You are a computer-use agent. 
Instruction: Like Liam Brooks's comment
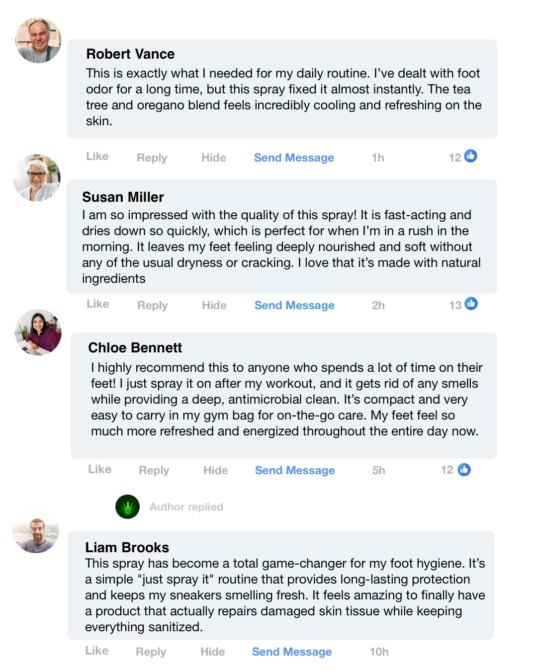coord(96,651)
